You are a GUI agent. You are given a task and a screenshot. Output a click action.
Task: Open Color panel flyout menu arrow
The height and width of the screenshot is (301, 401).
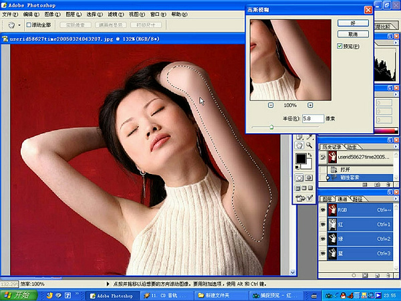396,94
